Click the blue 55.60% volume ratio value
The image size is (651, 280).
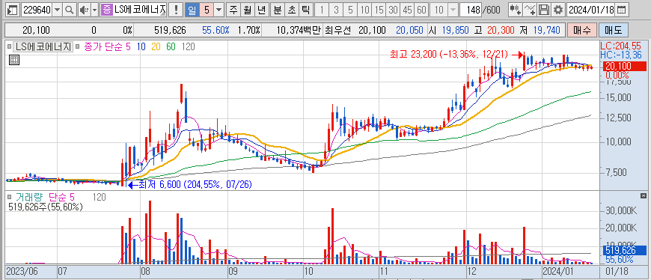216,30
